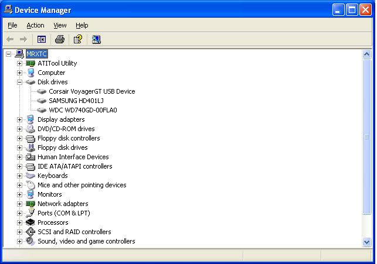Collapse the Disk drives node
The width and height of the screenshot is (377, 264).
(x=19, y=82)
